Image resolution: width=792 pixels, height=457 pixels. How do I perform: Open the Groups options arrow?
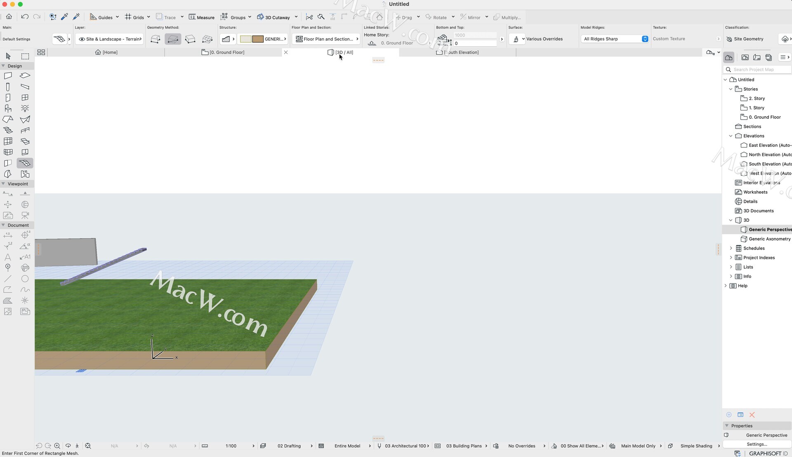click(250, 17)
